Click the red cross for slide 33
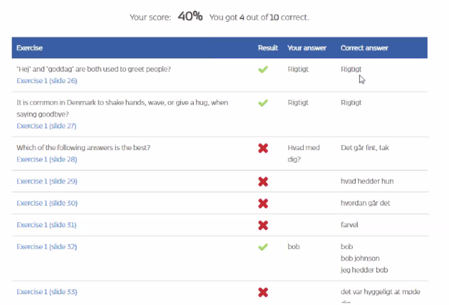 tap(263, 292)
